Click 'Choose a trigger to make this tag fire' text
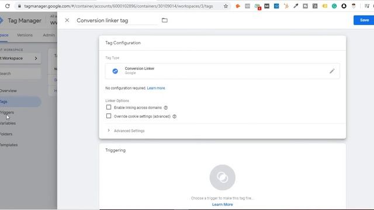This screenshot has height=210, width=374. click(x=222, y=198)
